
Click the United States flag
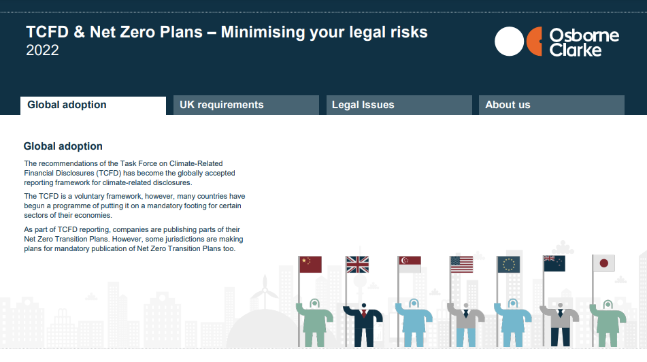pos(462,265)
